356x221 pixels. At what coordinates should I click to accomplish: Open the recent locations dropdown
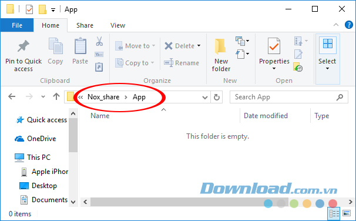coord(43,97)
